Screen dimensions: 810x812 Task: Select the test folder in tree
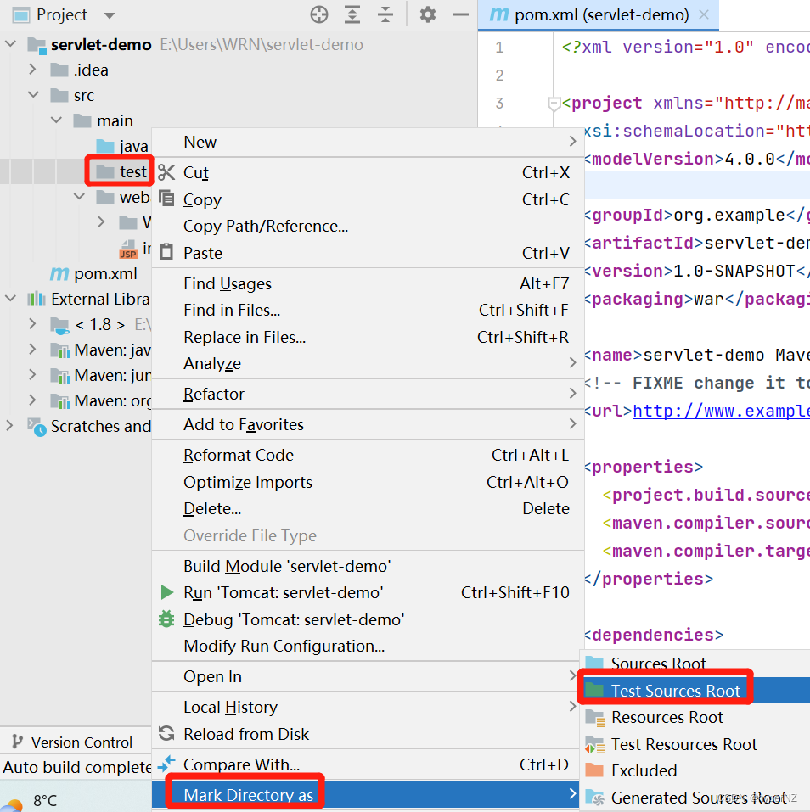(x=121, y=171)
